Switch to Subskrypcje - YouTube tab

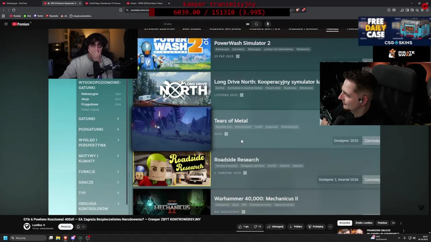tap(20, 3)
